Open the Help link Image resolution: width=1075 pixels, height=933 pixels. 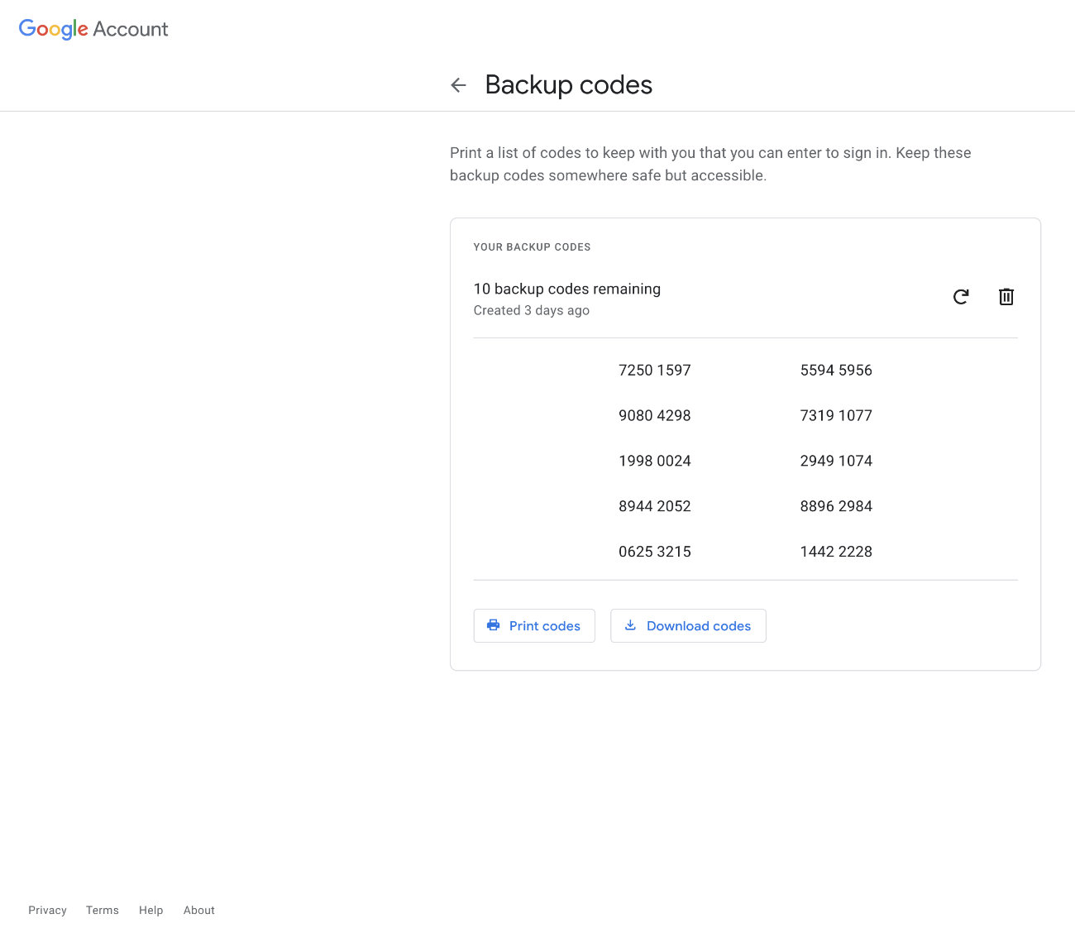150,910
